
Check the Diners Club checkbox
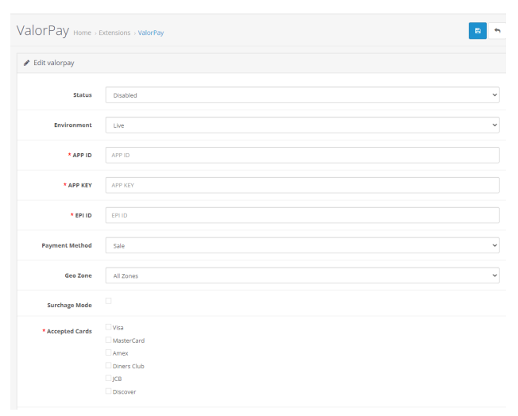tap(108, 365)
